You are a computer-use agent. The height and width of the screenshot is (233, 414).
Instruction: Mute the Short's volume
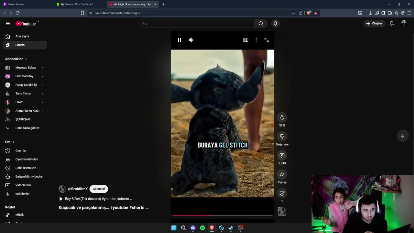[x=191, y=40]
